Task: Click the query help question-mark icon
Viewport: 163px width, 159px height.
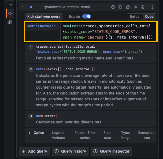Action: coord(113,7)
